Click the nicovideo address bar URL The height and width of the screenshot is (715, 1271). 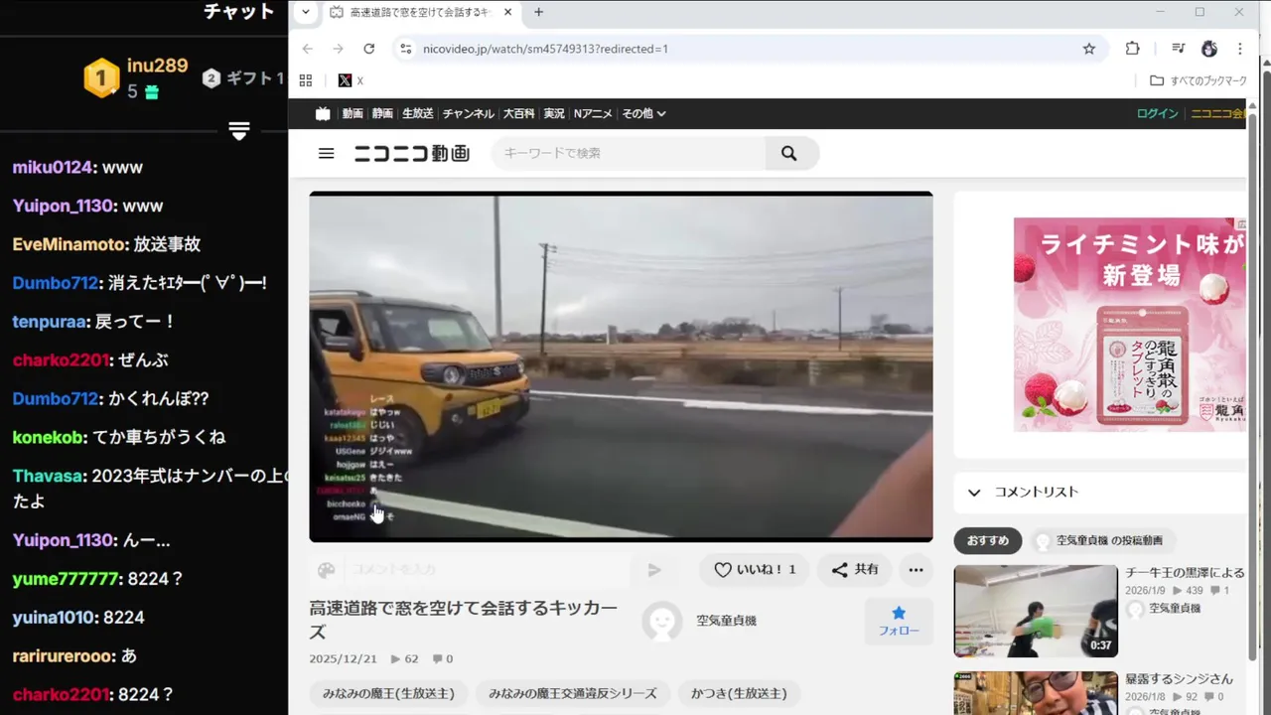545,49
